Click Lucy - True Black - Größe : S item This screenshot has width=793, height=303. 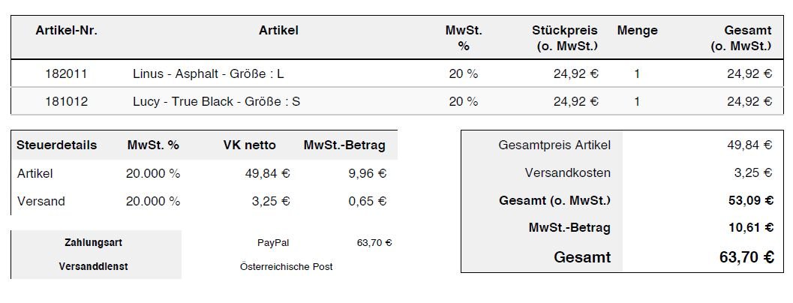[217, 102]
